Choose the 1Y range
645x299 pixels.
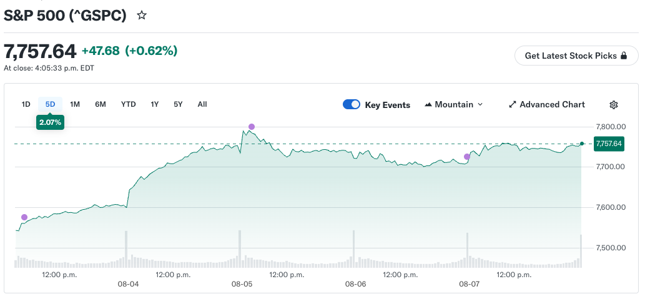155,104
